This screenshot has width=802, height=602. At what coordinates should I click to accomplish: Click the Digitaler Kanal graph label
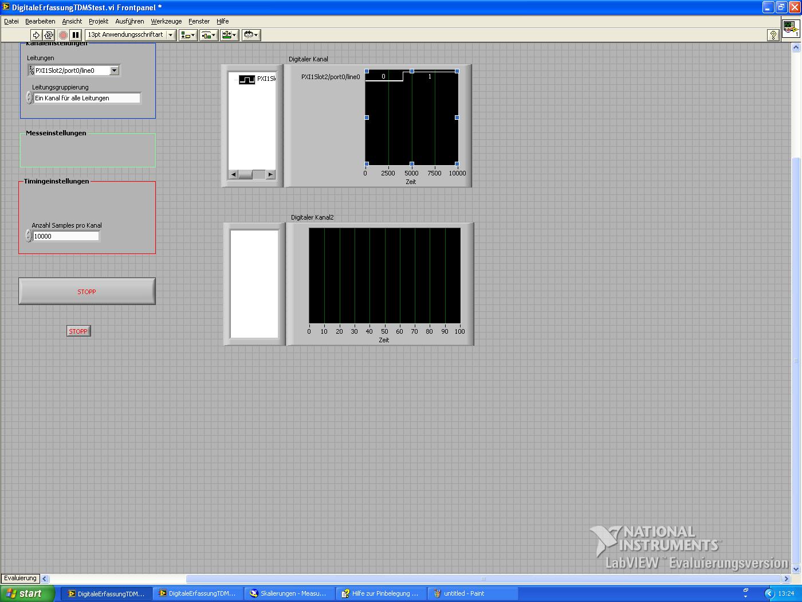[x=308, y=59]
